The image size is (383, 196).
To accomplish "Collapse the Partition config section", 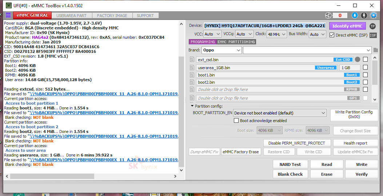I will (x=192, y=106).
